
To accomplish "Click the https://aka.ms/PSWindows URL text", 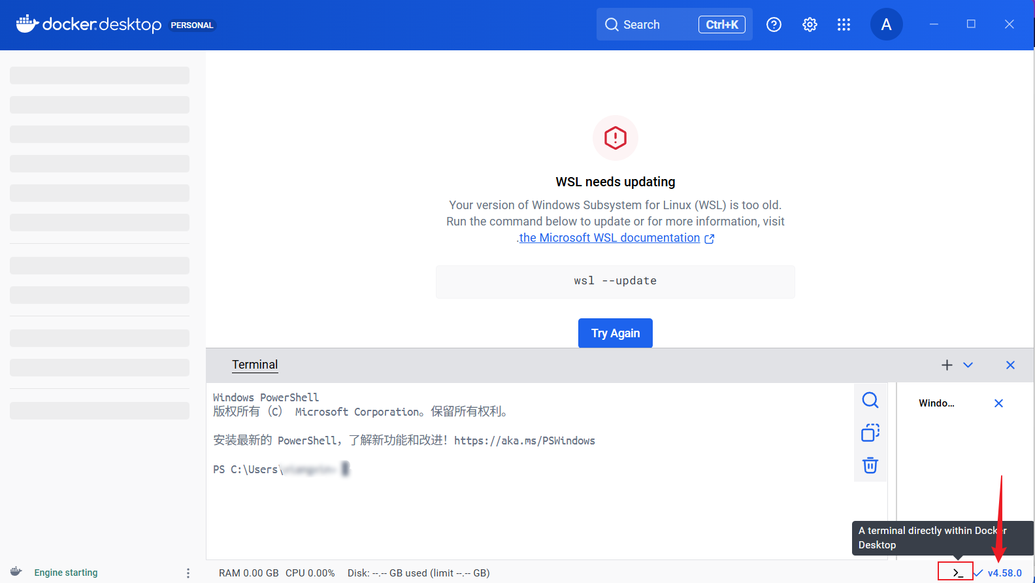I will (x=525, y=441).
